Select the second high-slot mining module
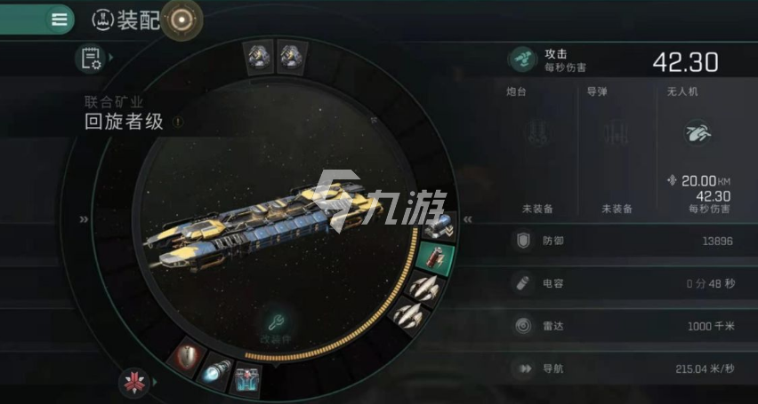This screenshot has height=404, width=758. coord(292,56)
